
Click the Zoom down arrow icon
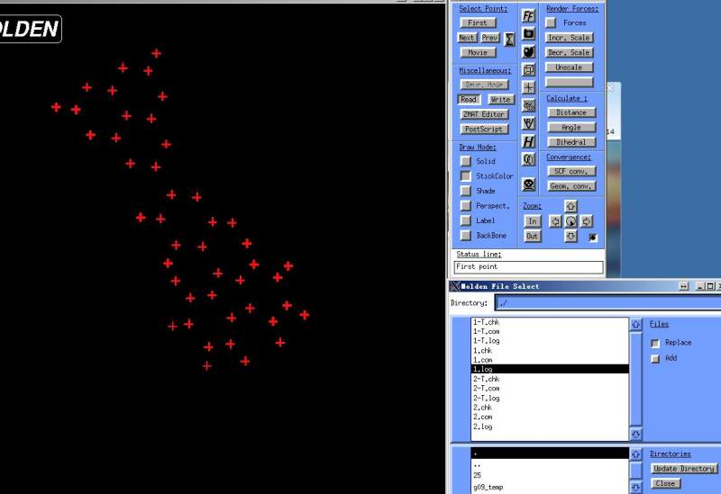(570, 236)
